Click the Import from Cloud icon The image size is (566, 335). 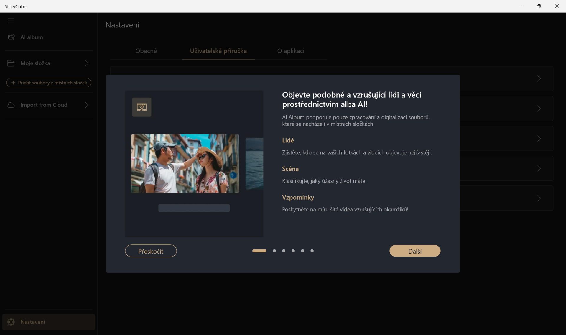coord(11,105)
